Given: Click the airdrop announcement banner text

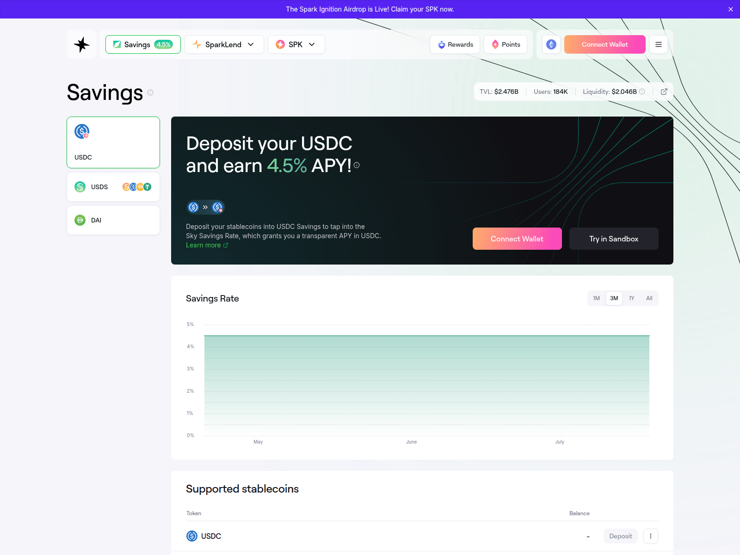Looking at the screenshot, I should pyautogui.click(x=370, y=9).
